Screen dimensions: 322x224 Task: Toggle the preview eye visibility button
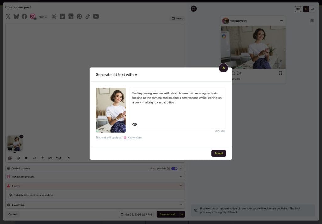(x=298, y=9)
